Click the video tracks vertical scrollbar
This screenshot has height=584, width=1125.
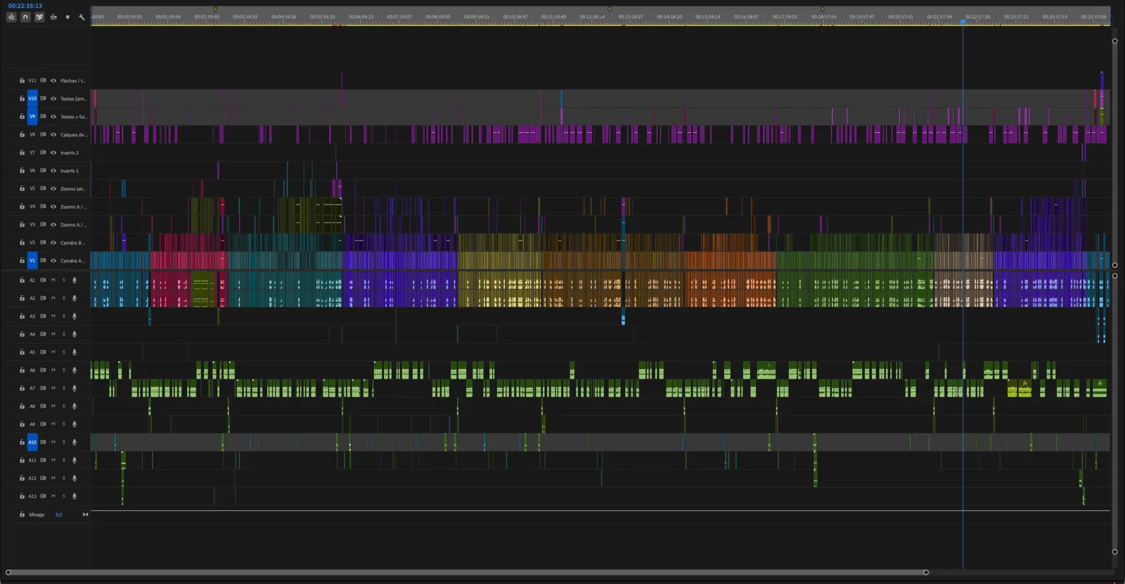[x=1114, y=153]
